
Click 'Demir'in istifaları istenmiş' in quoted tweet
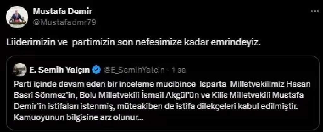pos(61,107)
